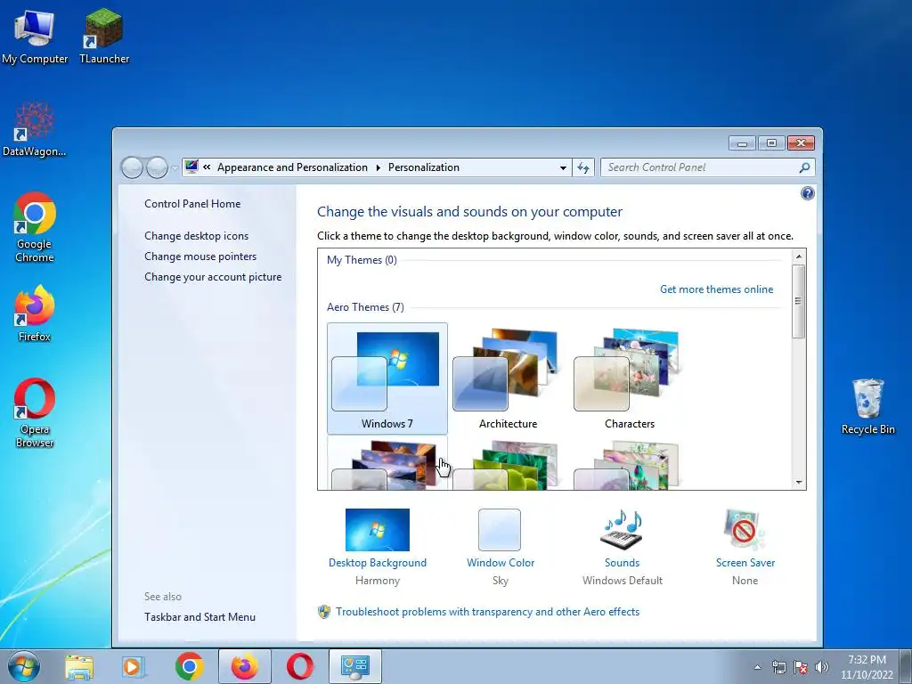Refresh the Control Panel address bar

[583, 167]
